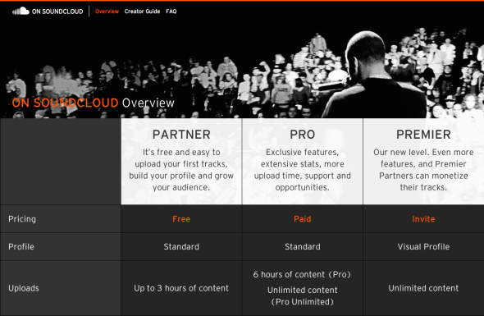This screenshot has height=316, width=484.
Task: Click the Free pricing cell
Action: point(181,219)
